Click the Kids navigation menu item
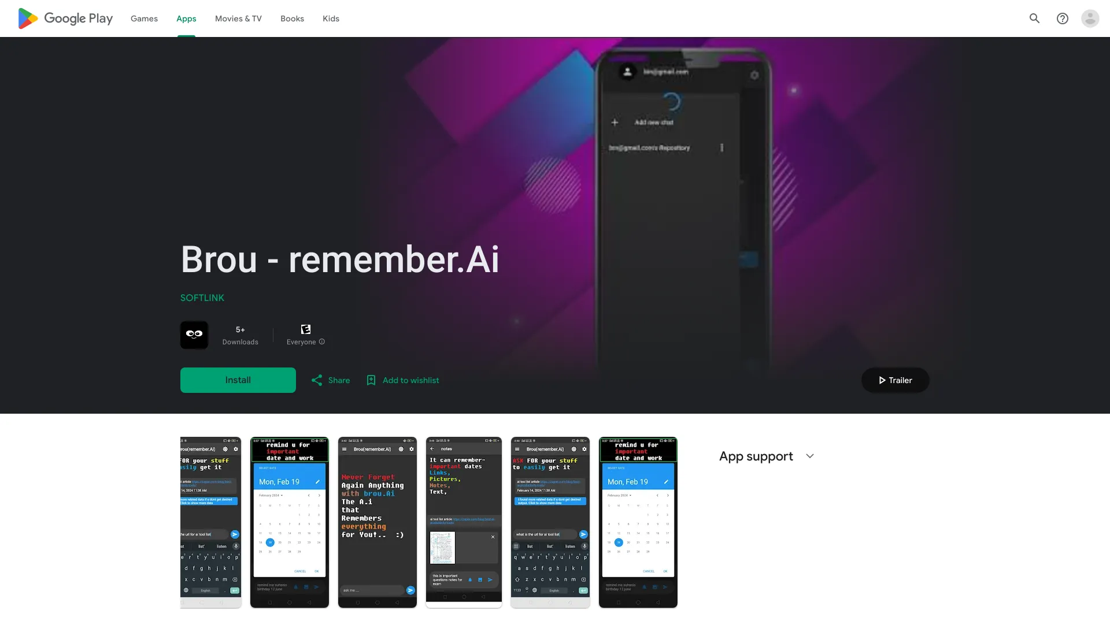 pyautogui.click(x=330, y=18)
